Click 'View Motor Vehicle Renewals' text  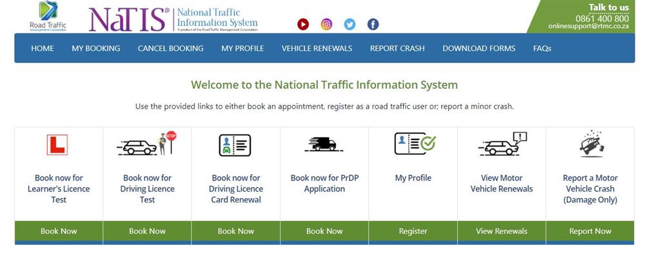501,183
